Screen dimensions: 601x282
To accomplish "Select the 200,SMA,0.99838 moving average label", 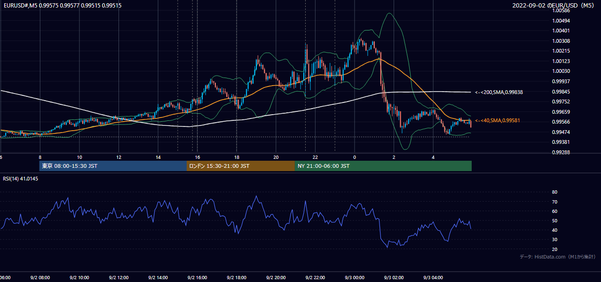I will click(499, 92).
